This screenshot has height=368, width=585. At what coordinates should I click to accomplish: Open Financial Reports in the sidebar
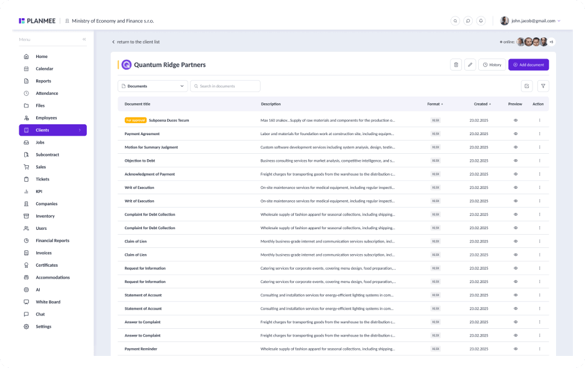coord(52,241)
